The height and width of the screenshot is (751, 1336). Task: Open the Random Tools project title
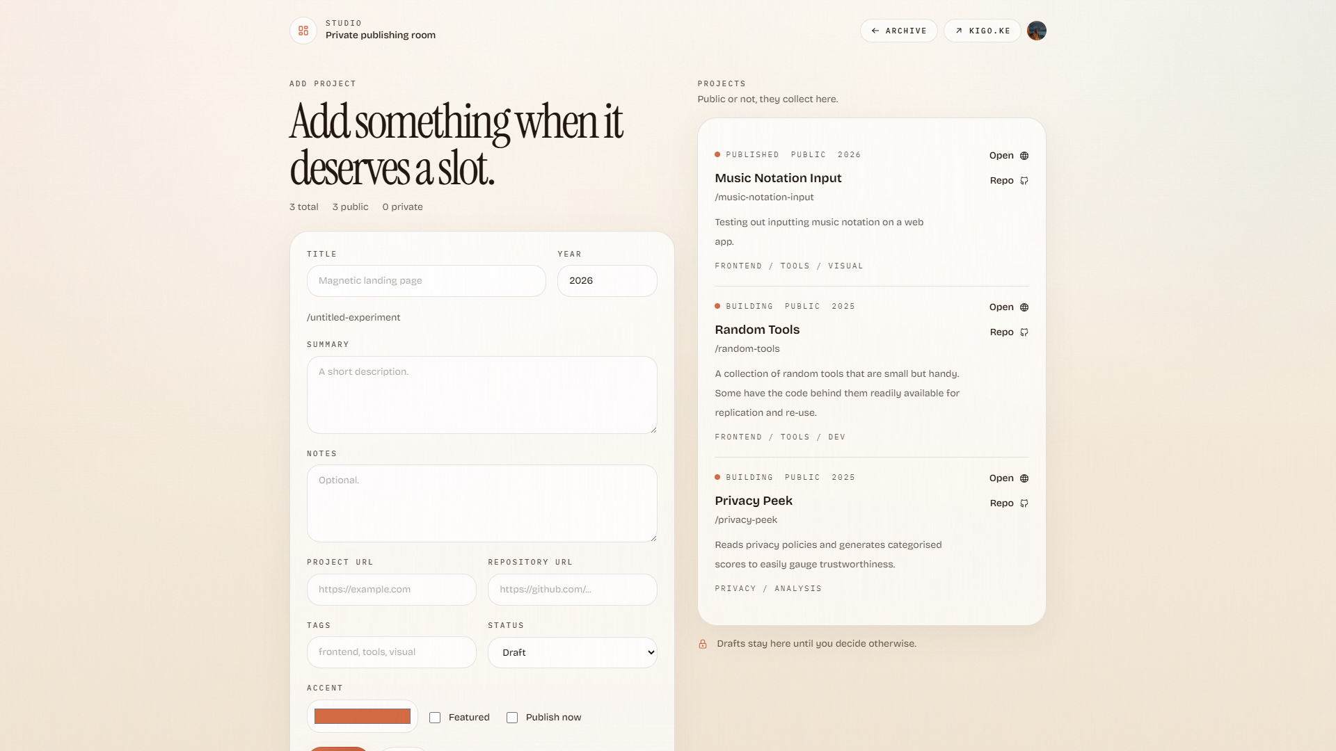(x=757, y=330)
